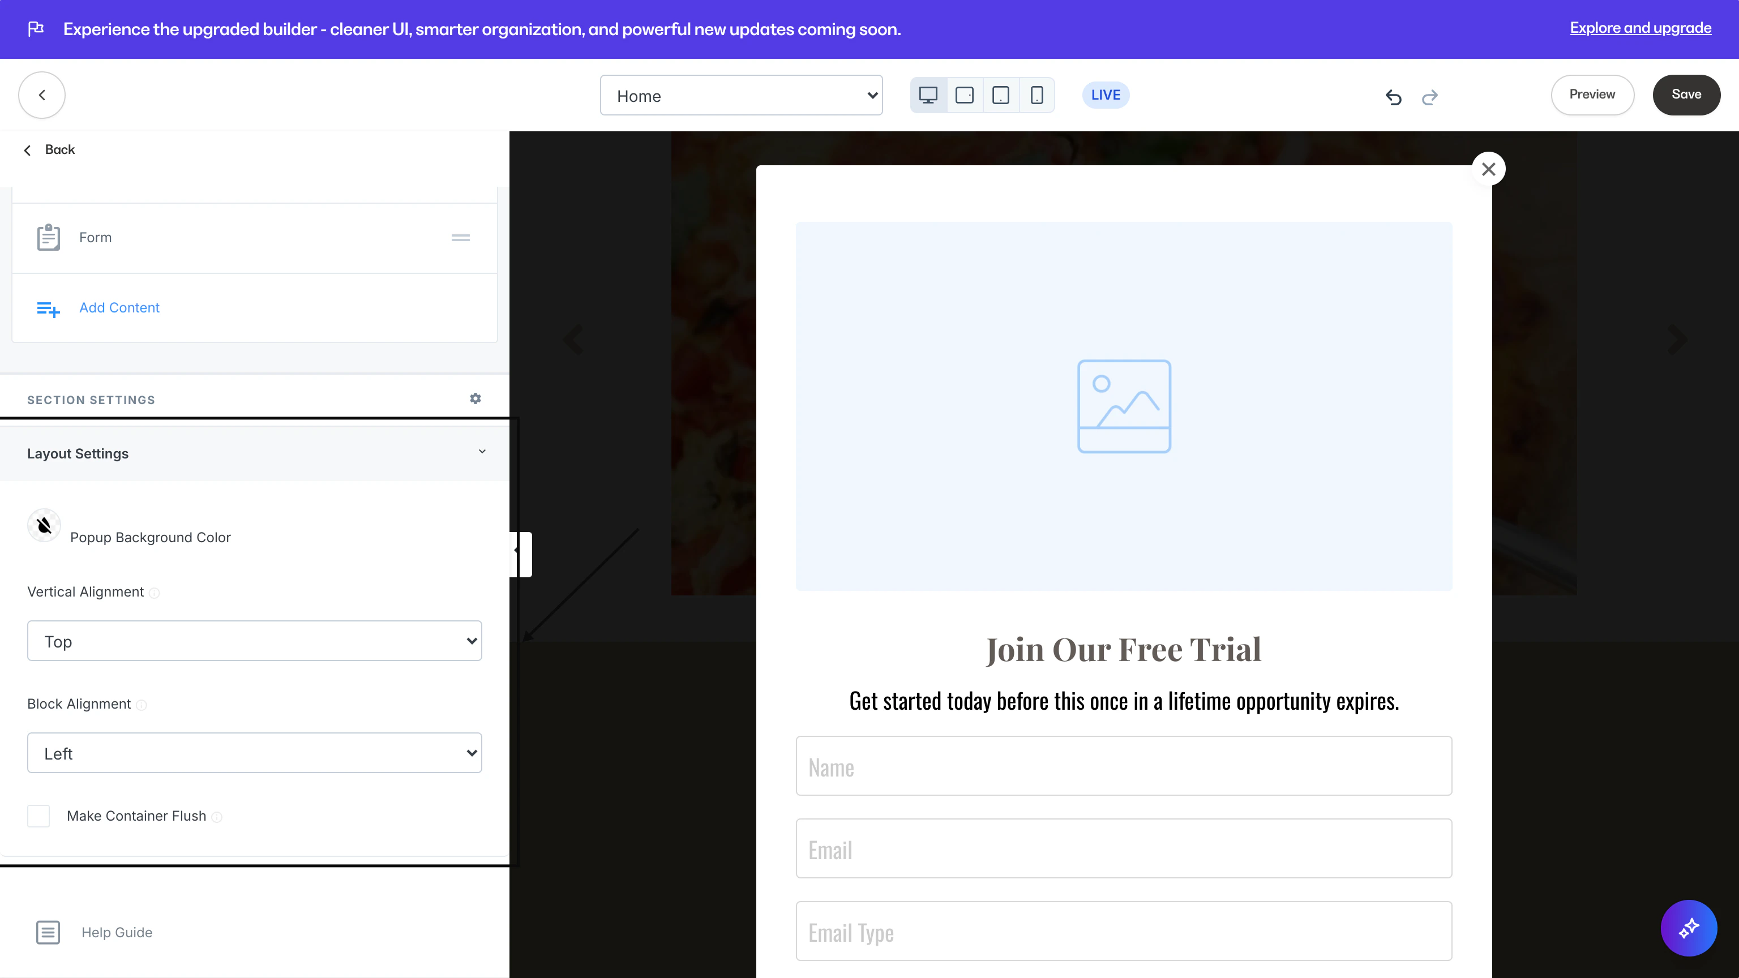Viewport: 1739px width, 978px height.
Task: Change Vertical Alignment from Top dropdown
Action: [x=255, y=641]
